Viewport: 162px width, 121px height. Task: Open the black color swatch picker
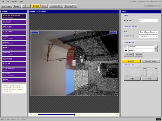[126, 50]
